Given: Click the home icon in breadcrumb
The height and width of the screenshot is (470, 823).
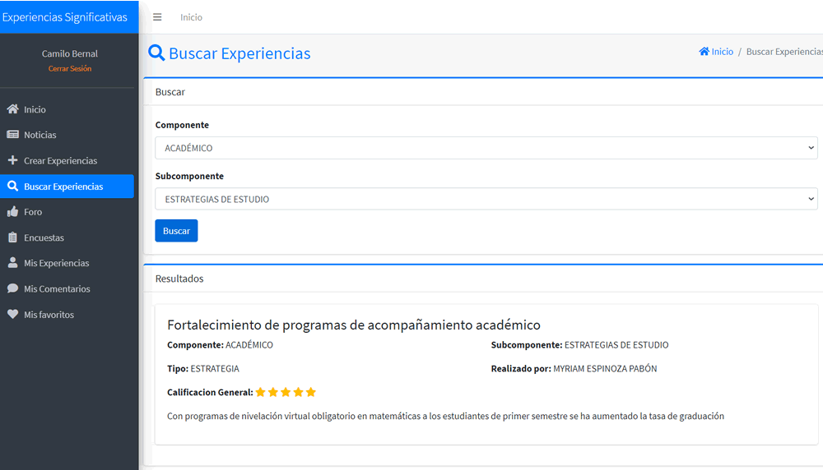Looking at the screenshot, I should [704, 52].
